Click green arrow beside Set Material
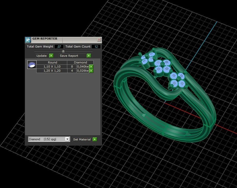Viewport: 237px width, 188px height. click(95, 139)
